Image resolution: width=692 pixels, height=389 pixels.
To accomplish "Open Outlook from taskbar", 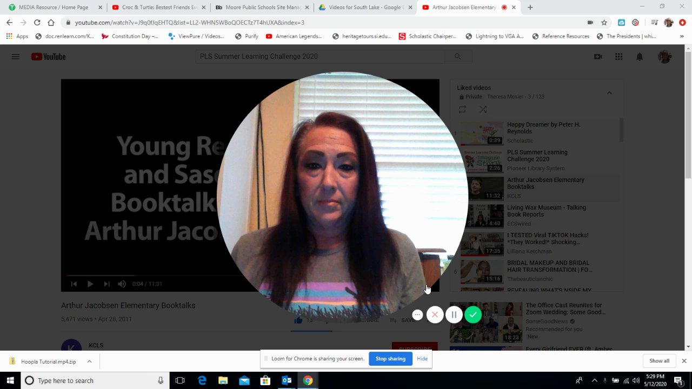I will [x=287, y=380].
